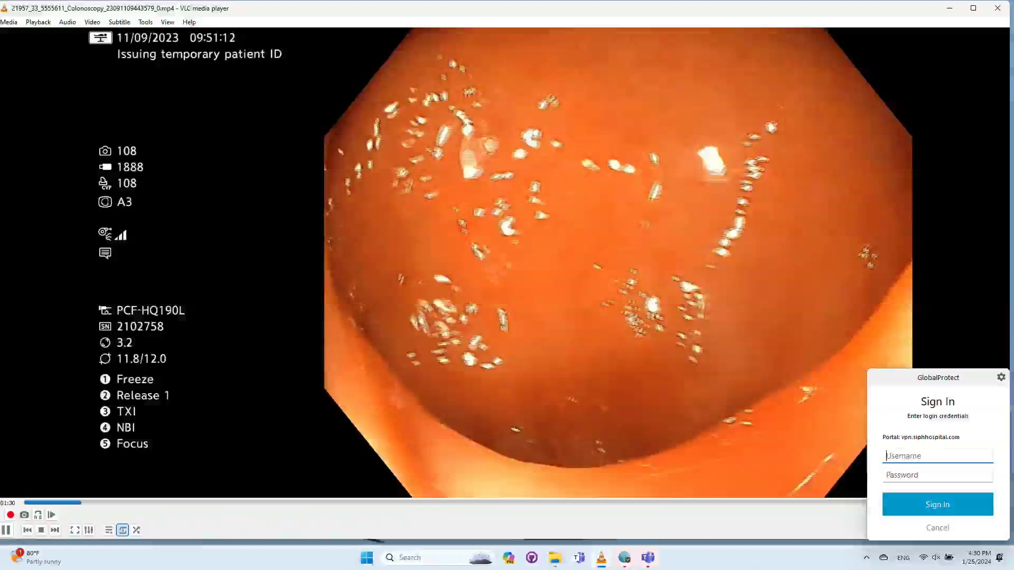The width and height of the screenshot is (1014, 570).
Task: Open weather widget showing 80°F
Action: click(36, 557)
